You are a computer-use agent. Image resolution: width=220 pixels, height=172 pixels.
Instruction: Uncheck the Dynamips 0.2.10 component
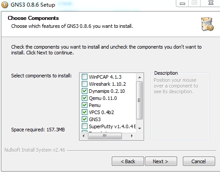coord(84,91)
